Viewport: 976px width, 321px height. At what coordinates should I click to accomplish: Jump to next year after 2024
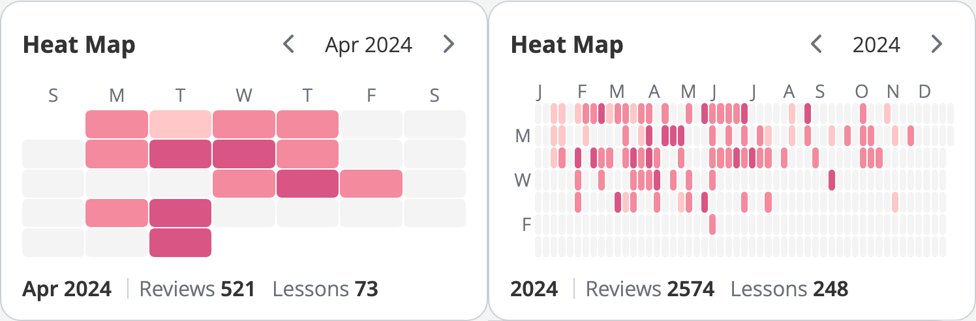pos(936,44)
